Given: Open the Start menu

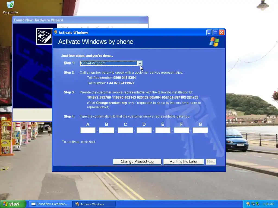Looking at the screenshot, I should tap(13, 204).
